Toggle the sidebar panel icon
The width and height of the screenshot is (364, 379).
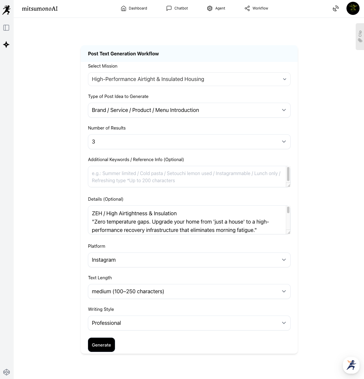click(6, 28)
